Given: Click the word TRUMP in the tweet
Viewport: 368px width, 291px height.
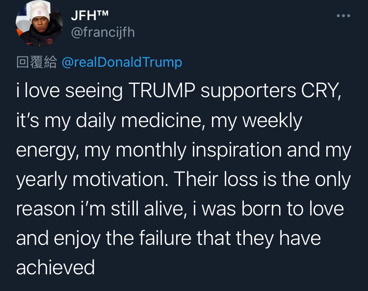Looking at the screenshot, I should [x=162, y=90].
